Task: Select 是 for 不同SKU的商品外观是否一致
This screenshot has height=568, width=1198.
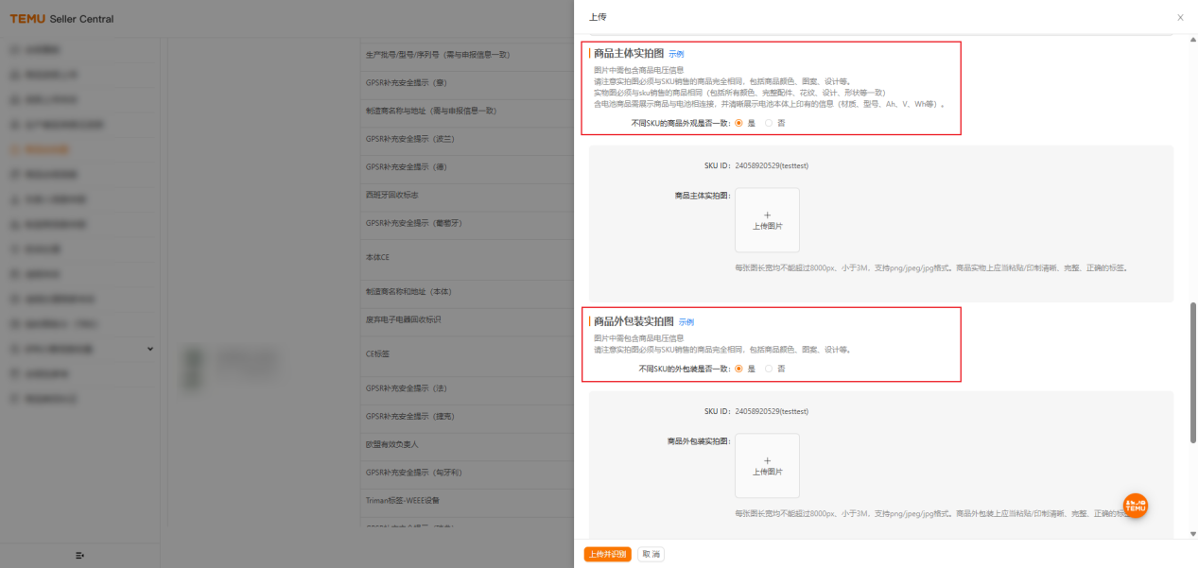Action: (738, 121)
